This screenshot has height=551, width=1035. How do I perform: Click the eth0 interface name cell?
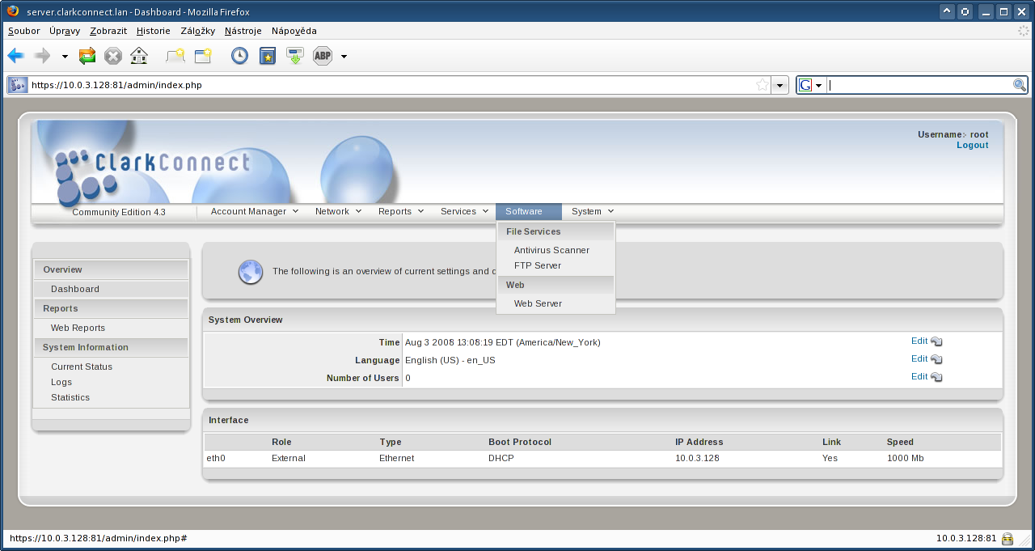(216, 459)
